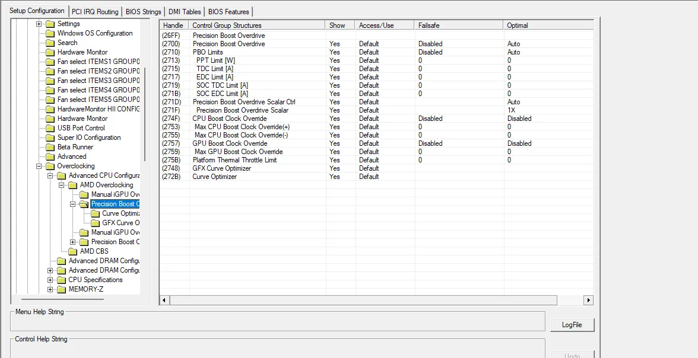Screen dimensions: 698x358
Task: Select the PBO Limits row
Action: (x=376, y=52)
